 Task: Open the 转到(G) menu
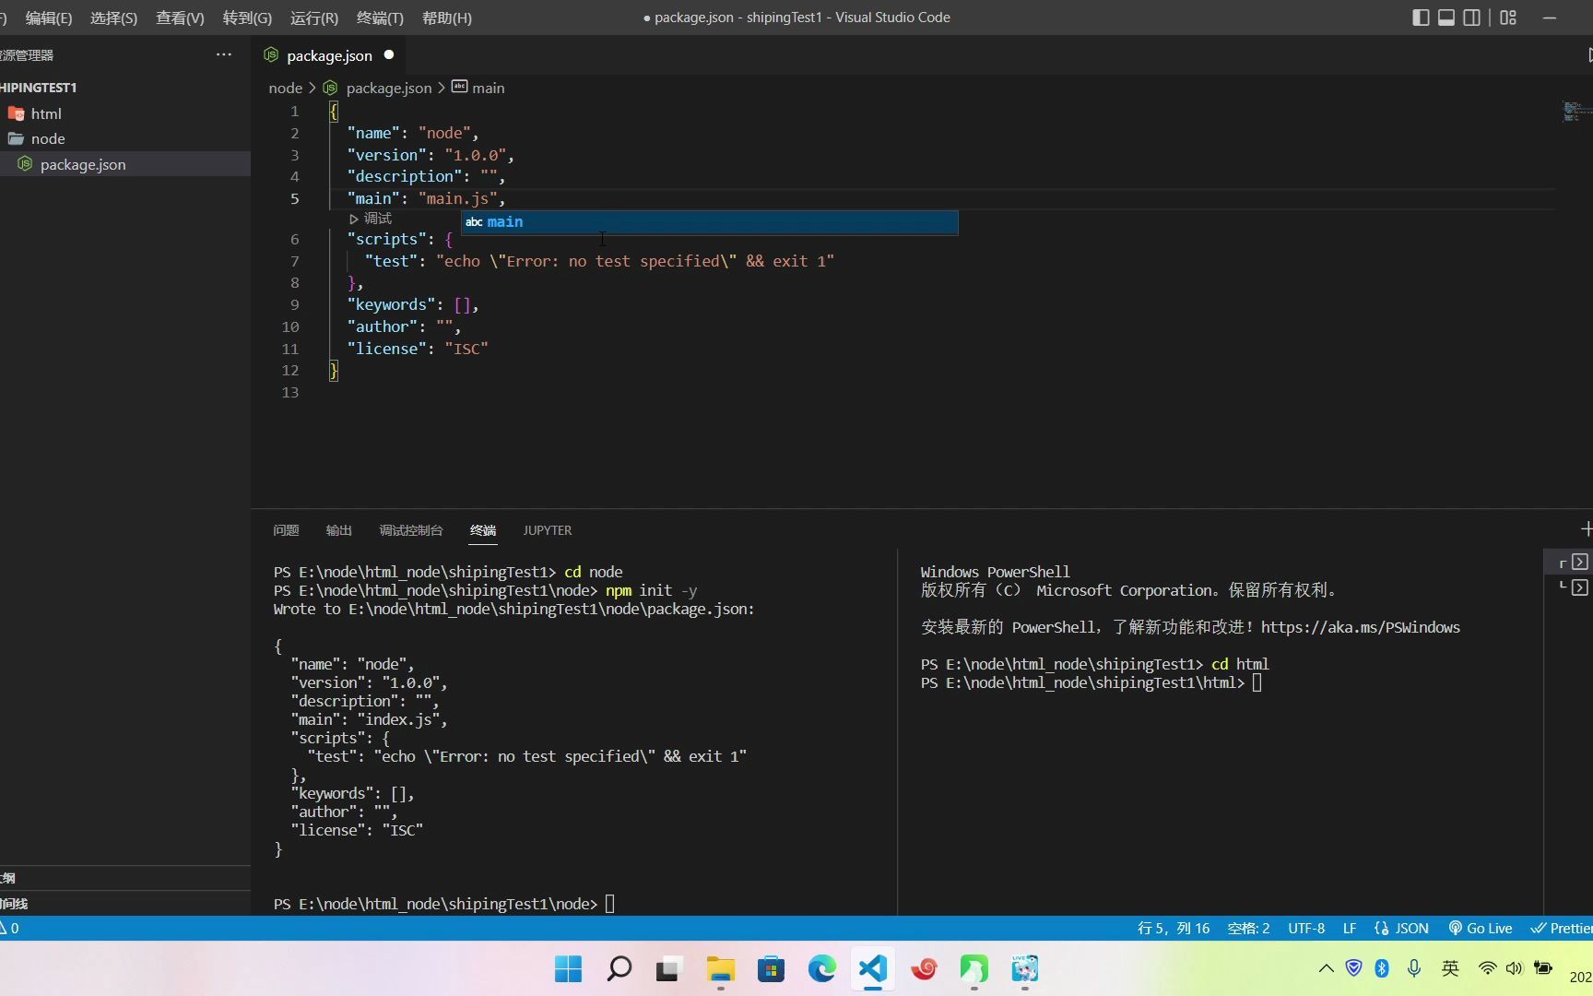(247, 18)
